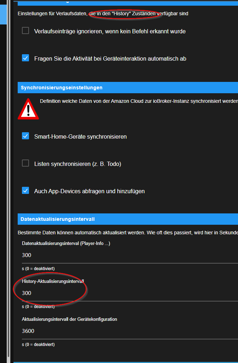Image resolution: width=238 pixels, height=363 pixels.
Task: Click 'Bestimmte Daten können automatisch aktualisiert werden' text
Action: [x=127, y=233]
